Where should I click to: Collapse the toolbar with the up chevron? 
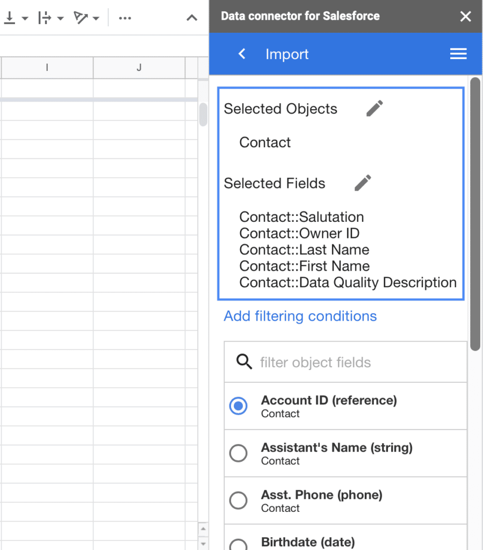tap(192, 18)
